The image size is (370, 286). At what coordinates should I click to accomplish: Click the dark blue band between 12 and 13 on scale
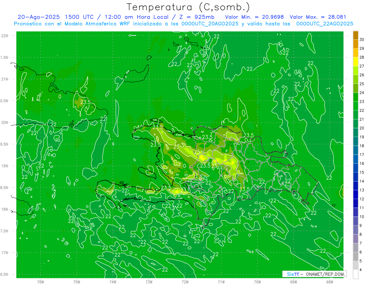pos(356,194)
